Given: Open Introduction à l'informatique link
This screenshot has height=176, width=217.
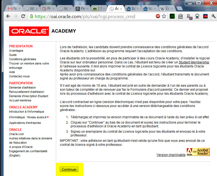Looking at the screenshot, I should (x=26, y=112).
